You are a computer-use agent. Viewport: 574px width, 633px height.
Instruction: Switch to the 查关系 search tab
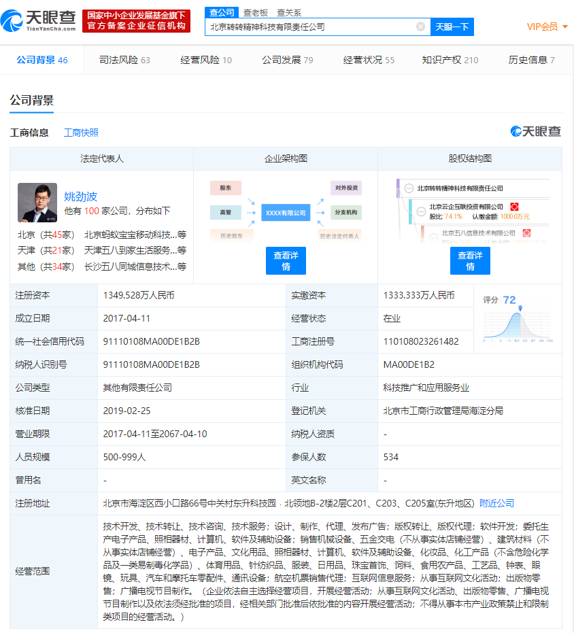coord(289,13)
